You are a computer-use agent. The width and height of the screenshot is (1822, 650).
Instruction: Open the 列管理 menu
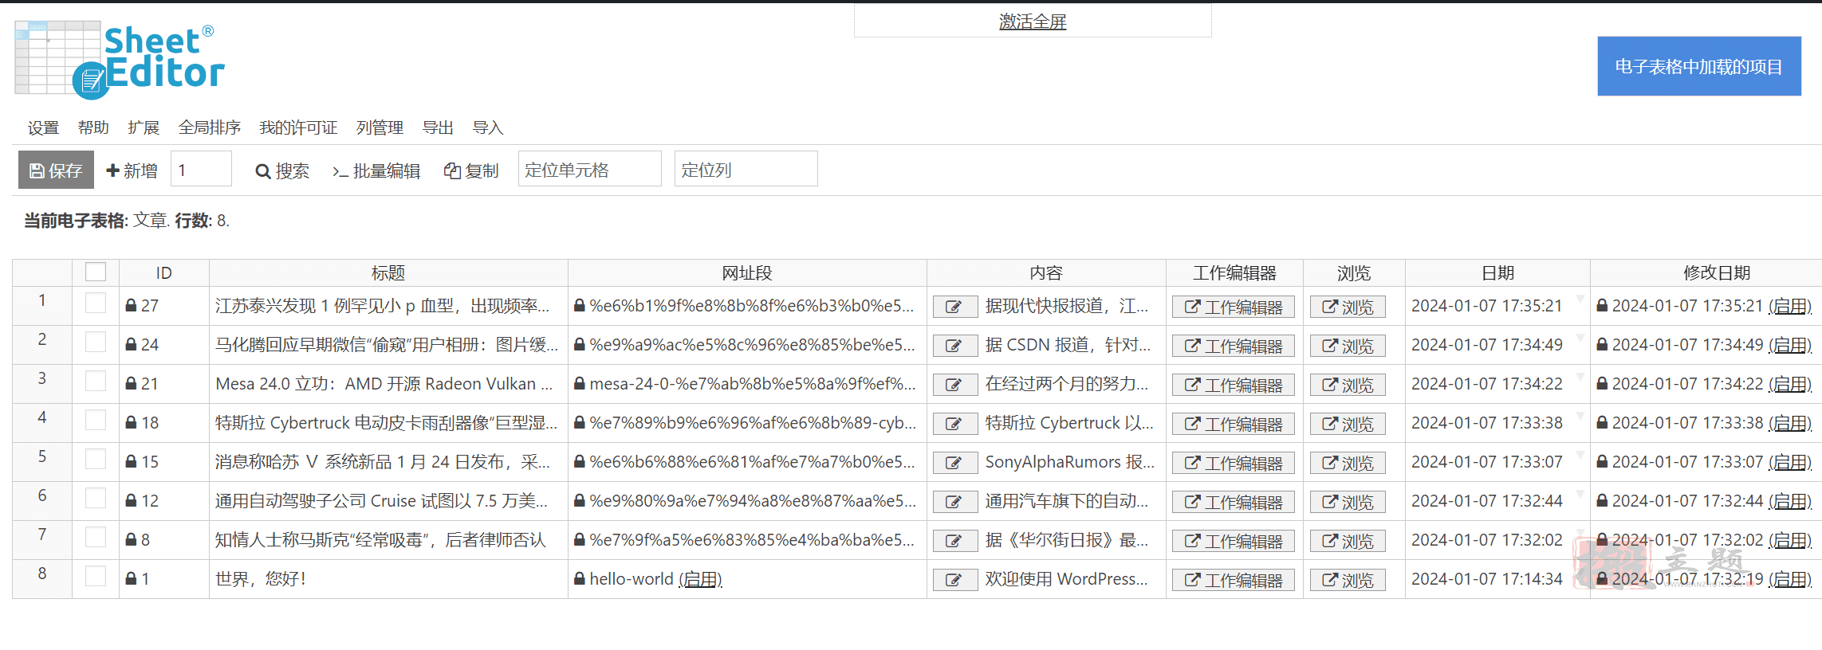tap(380, 127)
